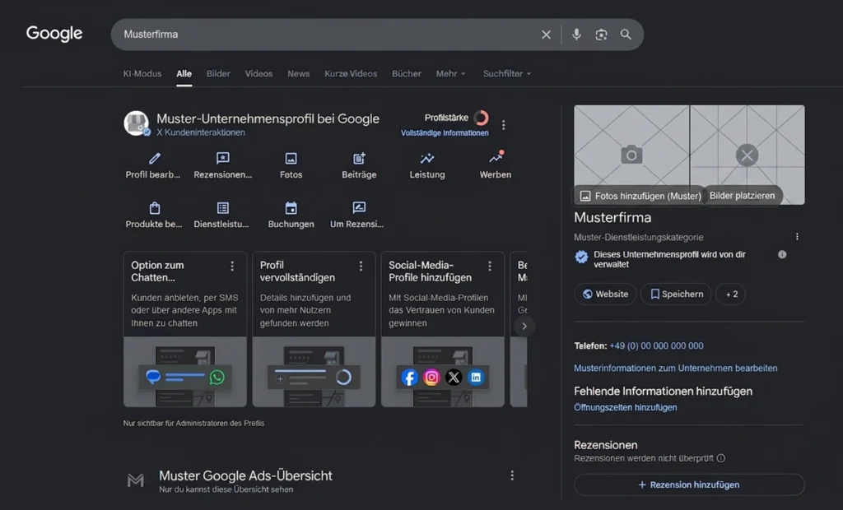Expand the +2 more actions chip

click(732, 294)
